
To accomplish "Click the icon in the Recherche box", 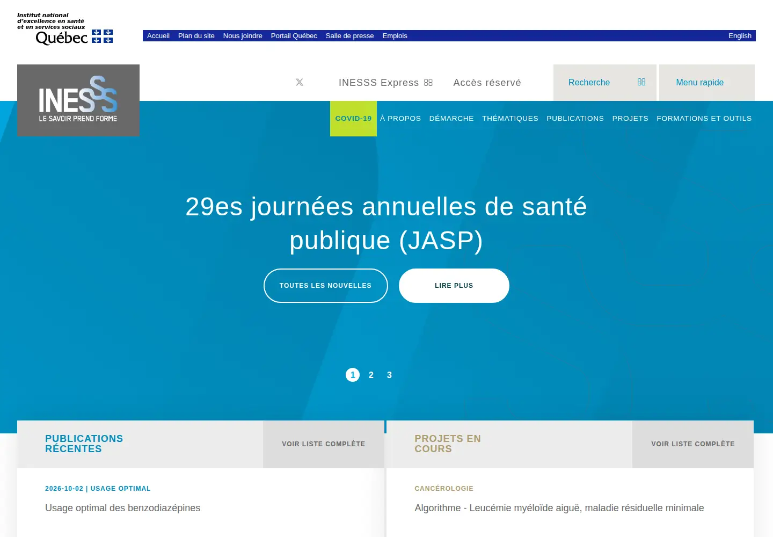I will (641, 82).
